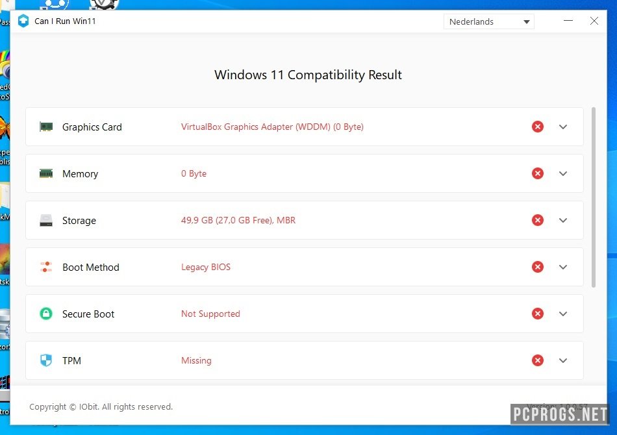Click the Windows 11 Compatibility Result heading
617x435 pixels.
(308, 75)
